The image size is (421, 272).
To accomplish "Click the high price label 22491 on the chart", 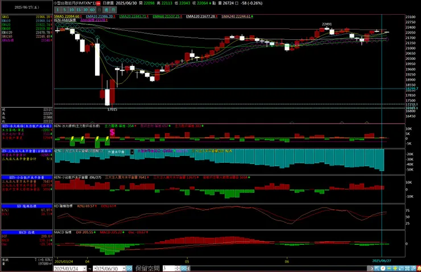I will click(x=327, y=24).
